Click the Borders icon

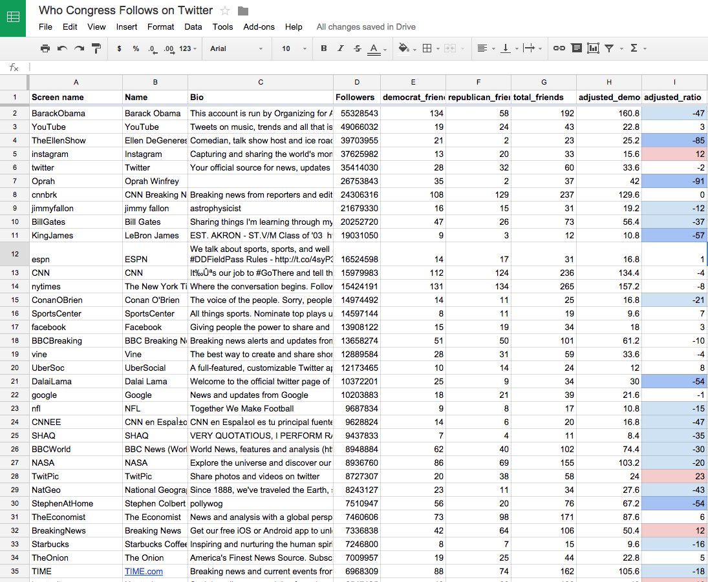(427, 48)
